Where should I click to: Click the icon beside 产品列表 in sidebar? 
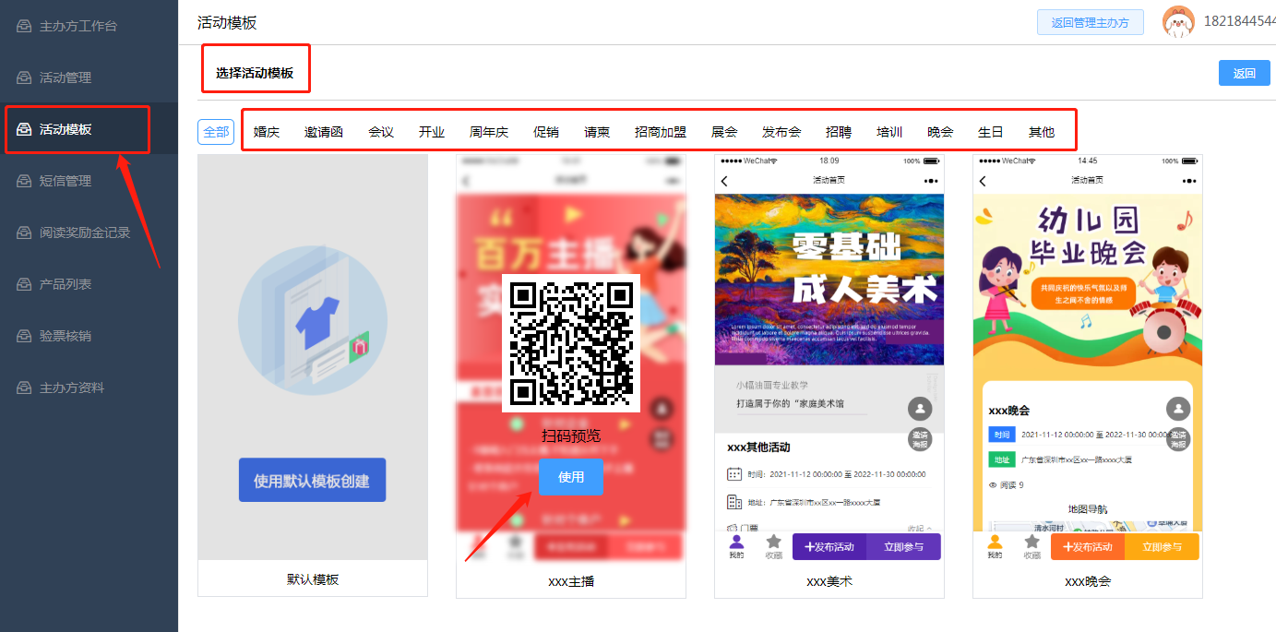tap(25, 284)
